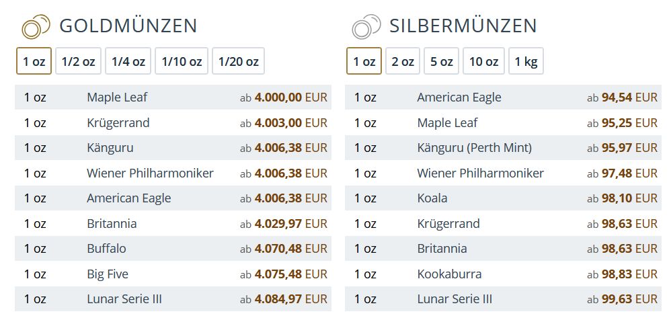Show 5 oz silver coins
Image resolution: width=669 pixels, height=318 pixels.
(x=442, y=61)
